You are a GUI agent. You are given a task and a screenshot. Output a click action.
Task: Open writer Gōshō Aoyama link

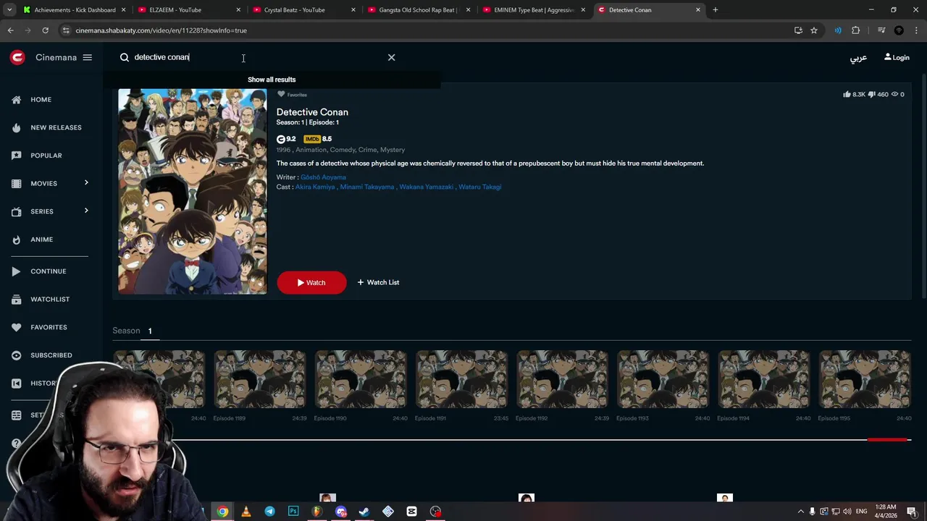click(x=323, y=177)
